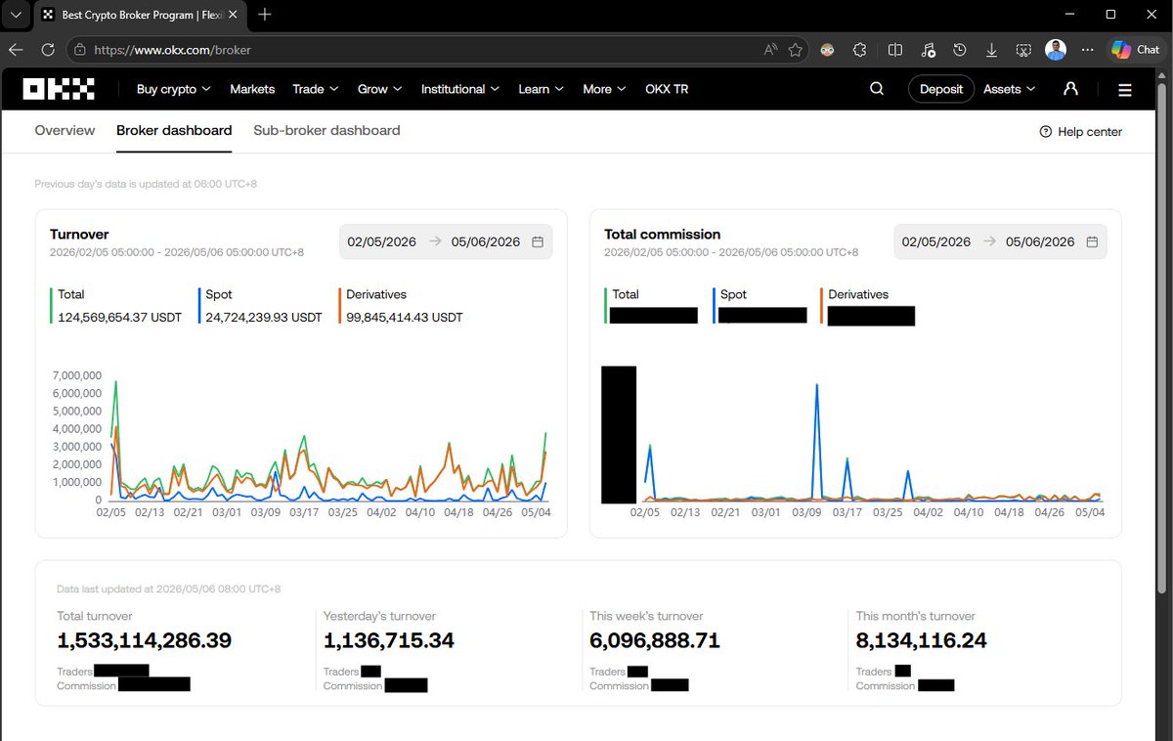Open the Turnover date range calendar icon
This screenshot has width=1173, height=741.
pyautogui.click(x=538, y=241)
